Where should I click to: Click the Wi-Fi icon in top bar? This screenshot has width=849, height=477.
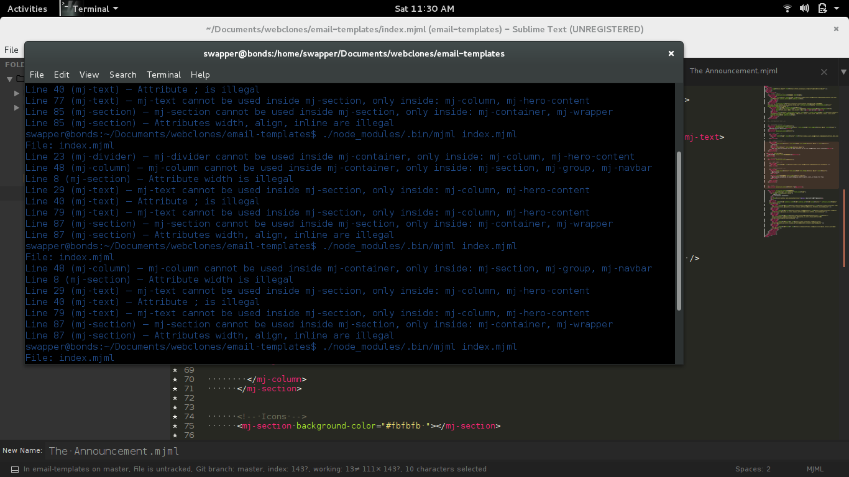[x=787, y=8]
